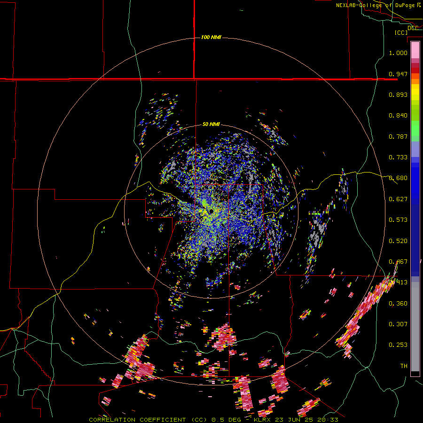This screenshot has width=423, height=423.
Task: Click the red segment of color bar
Action: click(x=415, y=70)
